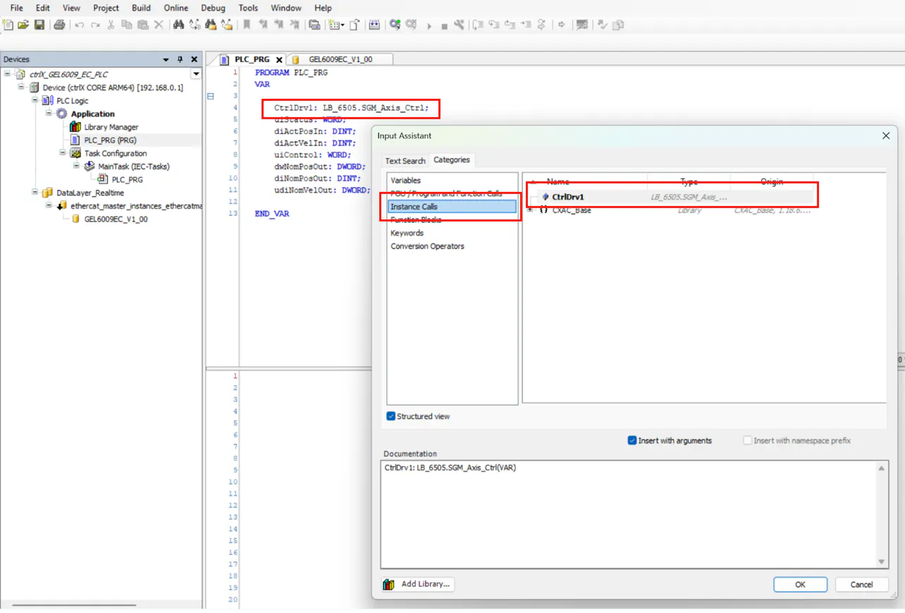This screenshot has width=905, height=613.
Task: Collapse the DataLayer_Realtime tree node
Action: (35, 193)
